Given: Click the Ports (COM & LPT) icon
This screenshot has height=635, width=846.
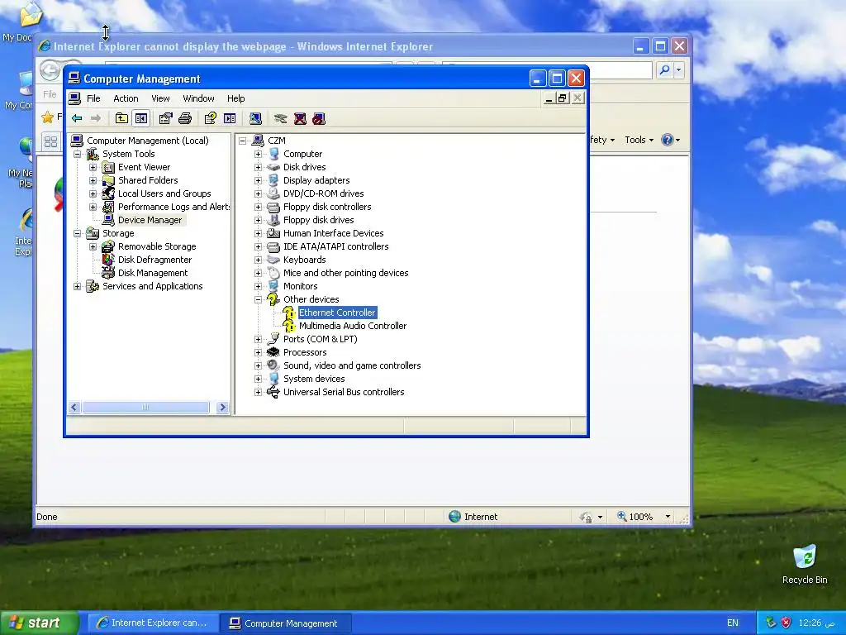Looking at the screenshot, I should coord(273,339).
